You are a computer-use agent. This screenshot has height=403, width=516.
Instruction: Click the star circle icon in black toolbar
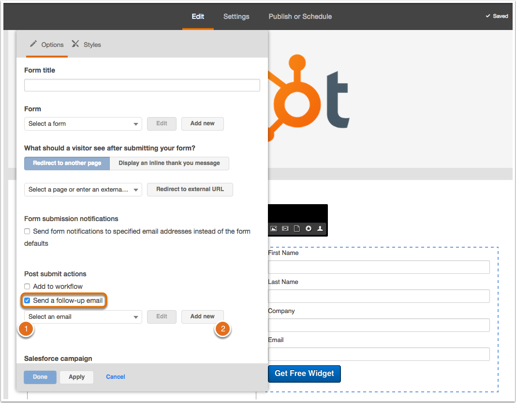coord(309,228)
